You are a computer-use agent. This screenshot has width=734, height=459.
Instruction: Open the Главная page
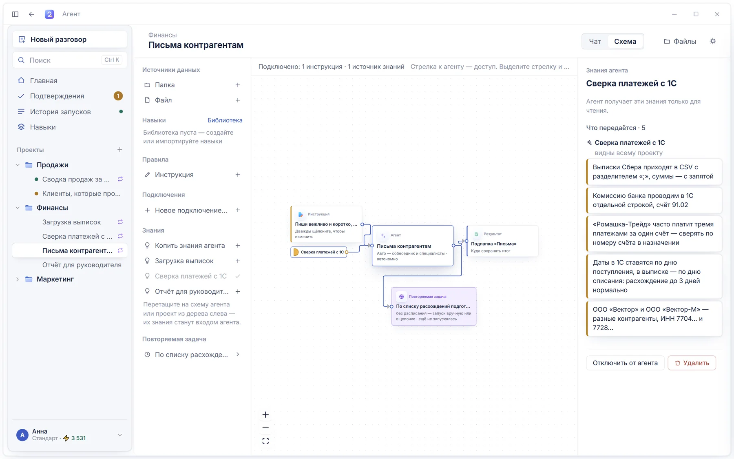pos(70,81)
